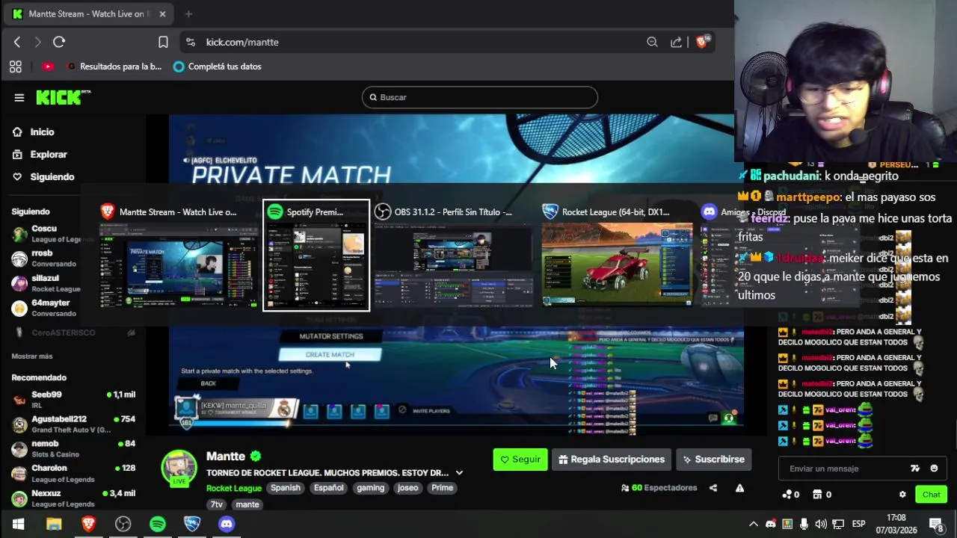Image resolution: width=957 pixels, height=538 pixels.
Task: Click the zoom magnifier icon in the address bar
Action: click(652, 42)
